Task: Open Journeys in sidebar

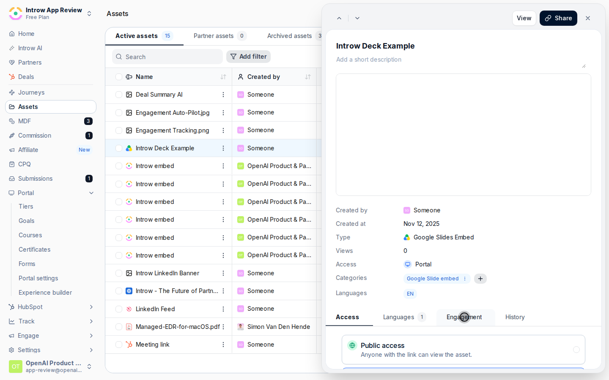Action: 51,92
